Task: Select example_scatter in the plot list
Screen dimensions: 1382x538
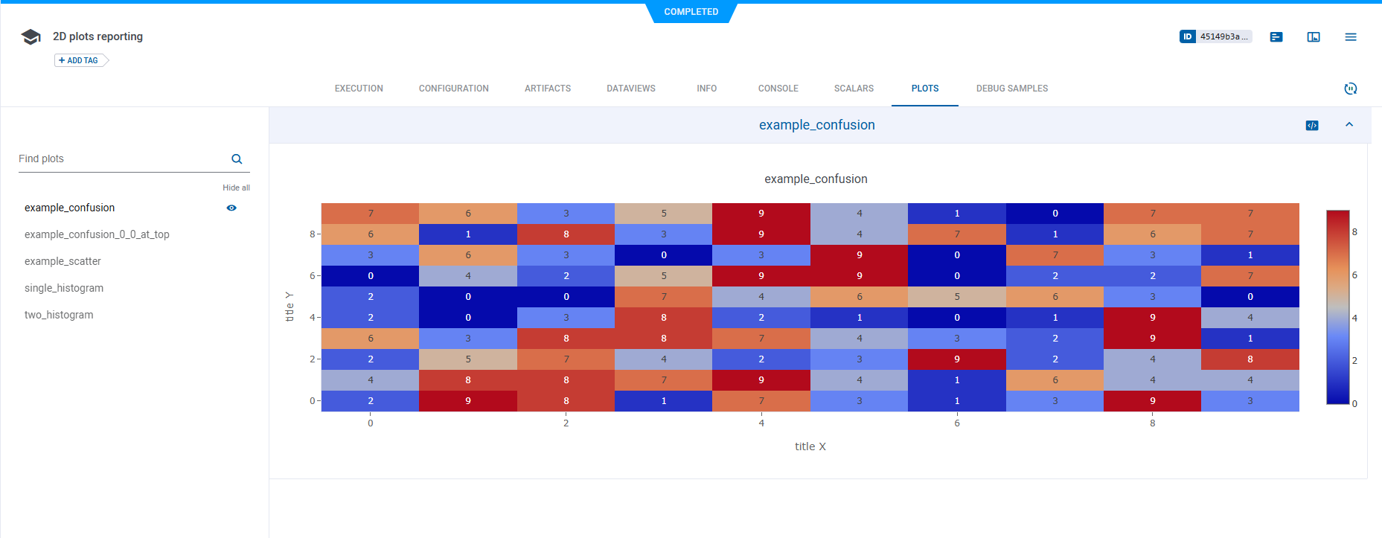Action: [63, 261]
